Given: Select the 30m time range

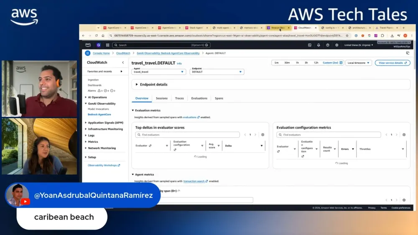Looking at the screenshot, I should 287,63.
